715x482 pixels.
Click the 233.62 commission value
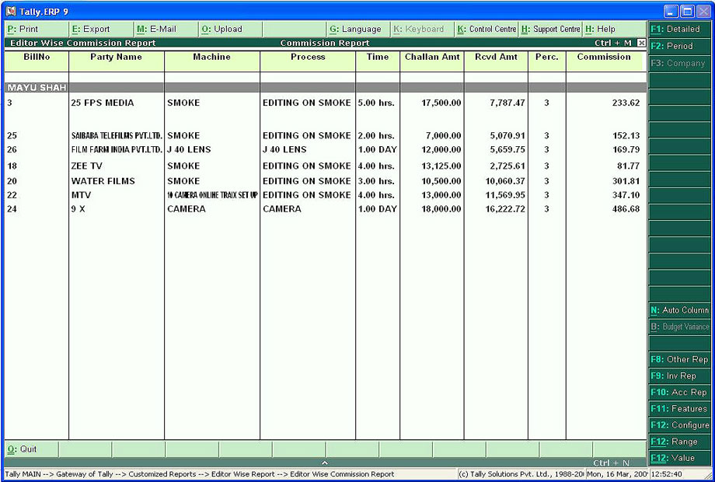coord(626,103)
